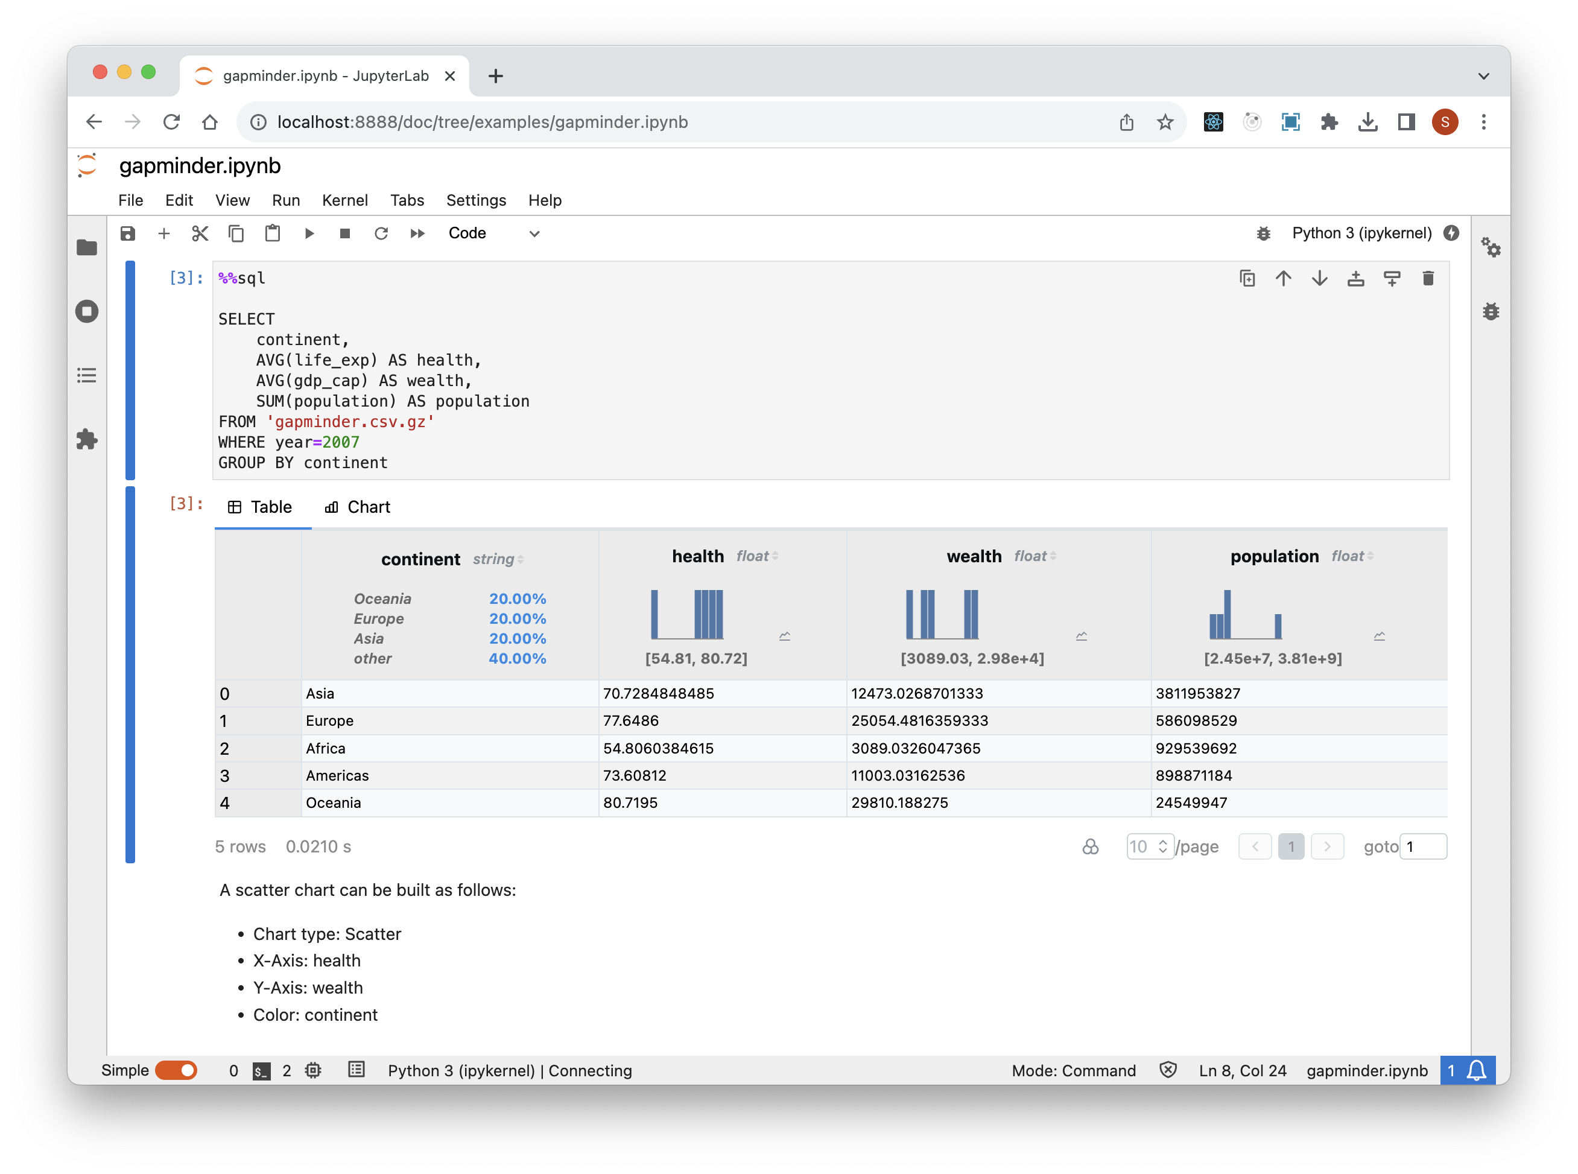Image resolution: width=1578 pixels, height=1174 pixels.
Task: Open the Kernel menu
Action: (344, 200)
